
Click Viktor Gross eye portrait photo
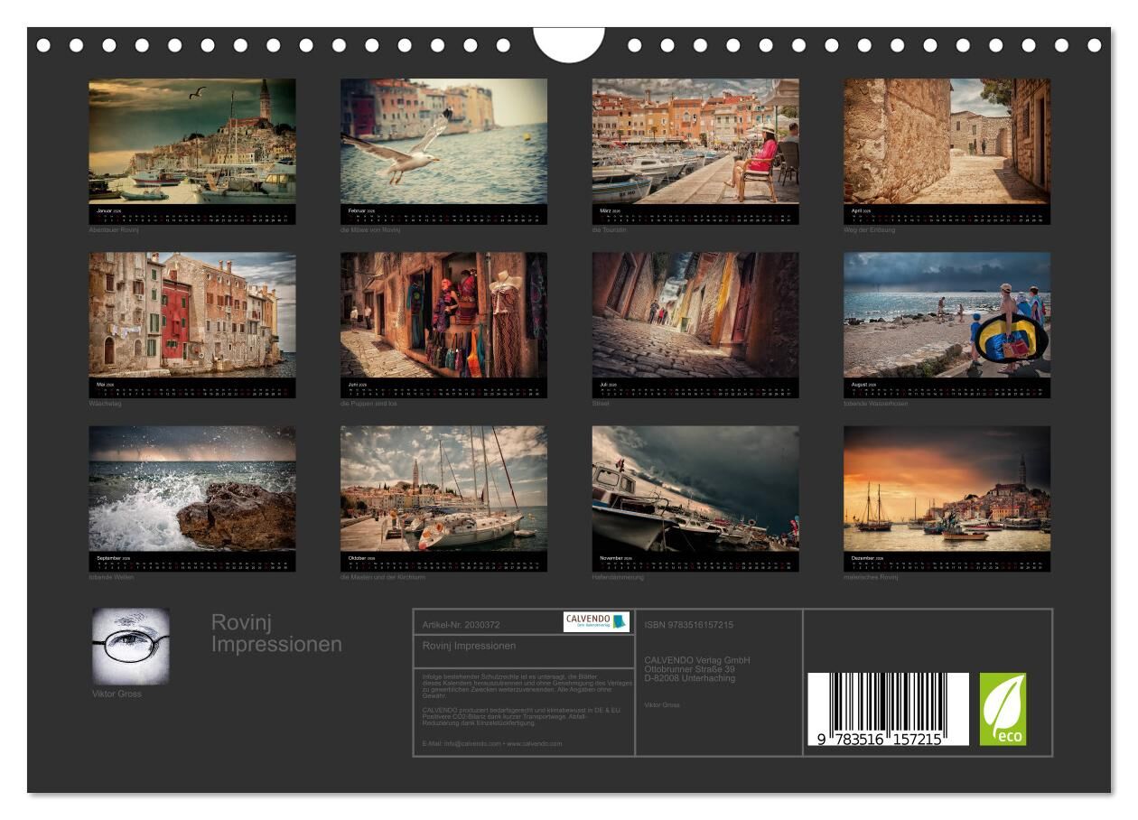click(131, 647)
